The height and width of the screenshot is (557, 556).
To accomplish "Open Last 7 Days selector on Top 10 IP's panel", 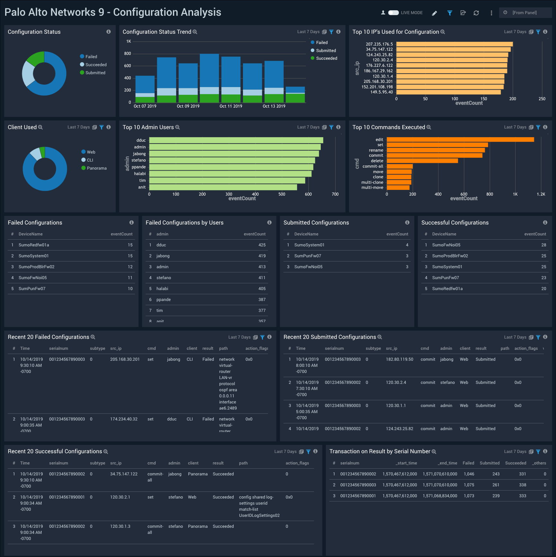I will point(515,31).
